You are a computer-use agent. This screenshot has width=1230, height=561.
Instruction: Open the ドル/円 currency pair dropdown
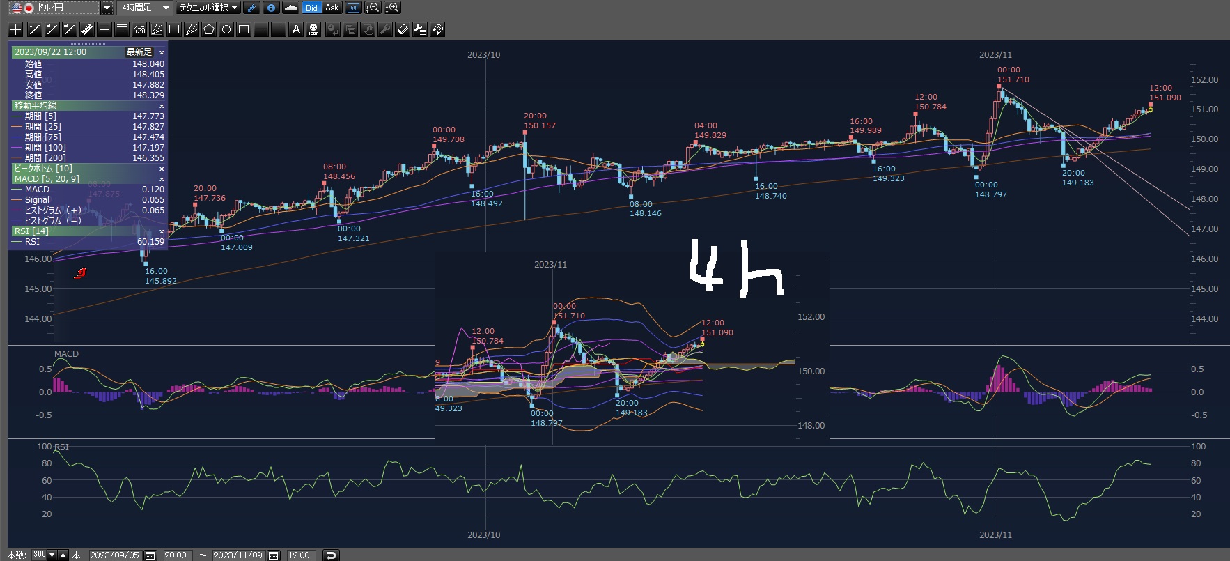click(107, 8)
